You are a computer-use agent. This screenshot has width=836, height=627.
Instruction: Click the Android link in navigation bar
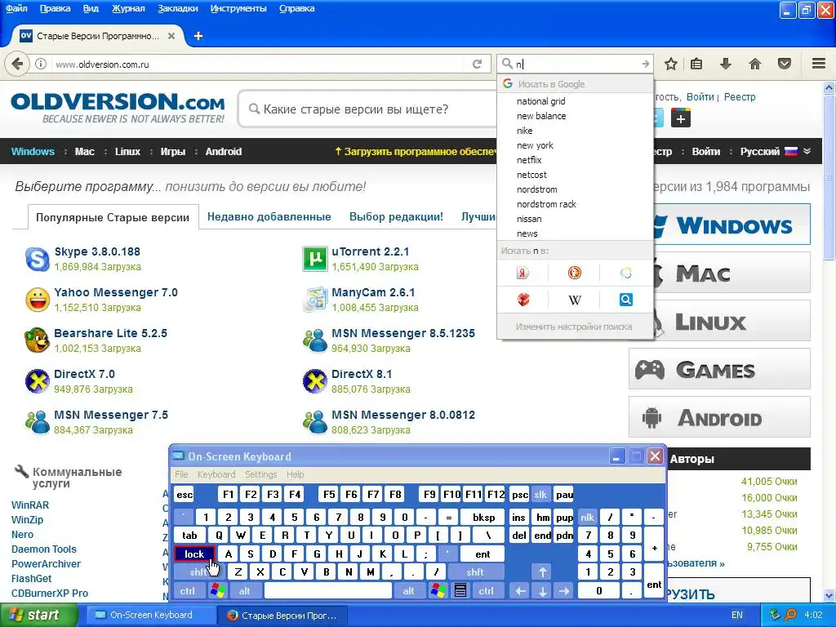point(224,151)
